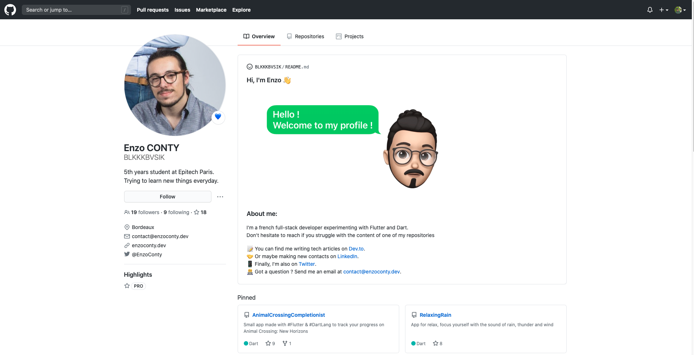Viewport: 694px width, 355px height.
Task: Follow Enzo CONTY
Action: 167,197
